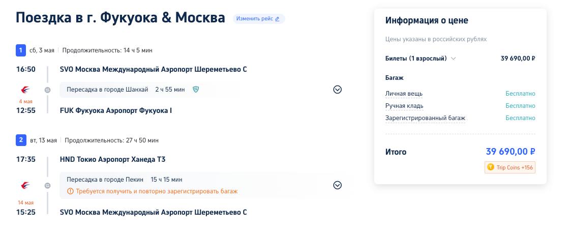Click the Изменить рейс button
The height and width of the screenshot is (232, 569).
259,19
